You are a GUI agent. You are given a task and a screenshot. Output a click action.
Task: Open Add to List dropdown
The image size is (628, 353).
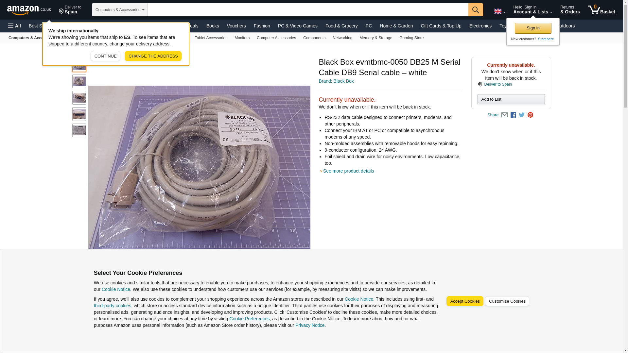click(511, 99)
